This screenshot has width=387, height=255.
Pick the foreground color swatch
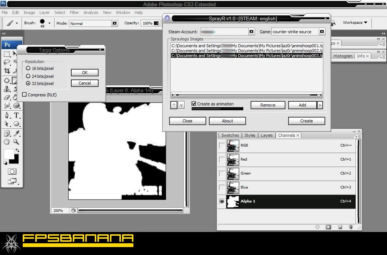(x=8, y=154)
